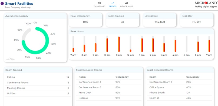This screenshot has height=106, width=218.
Task: Click the Peak Day value Fri, 12/11
Action: tap(197, 22)
